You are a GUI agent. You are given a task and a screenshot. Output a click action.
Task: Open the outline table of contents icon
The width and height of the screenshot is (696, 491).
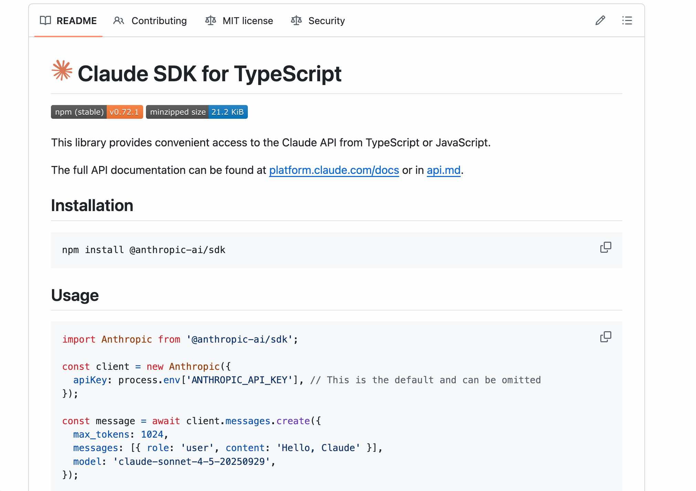coord(627,21)
